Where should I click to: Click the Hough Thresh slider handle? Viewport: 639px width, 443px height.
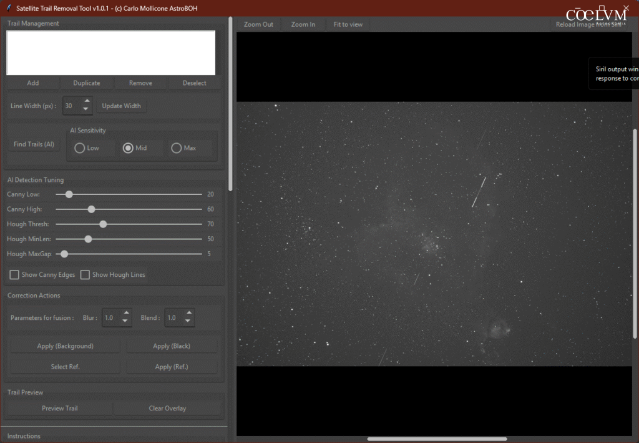click(103, 224)
